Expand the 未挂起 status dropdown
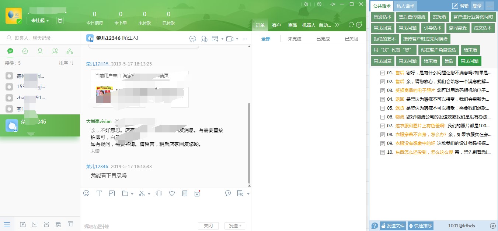 click(x=39, y=21)
